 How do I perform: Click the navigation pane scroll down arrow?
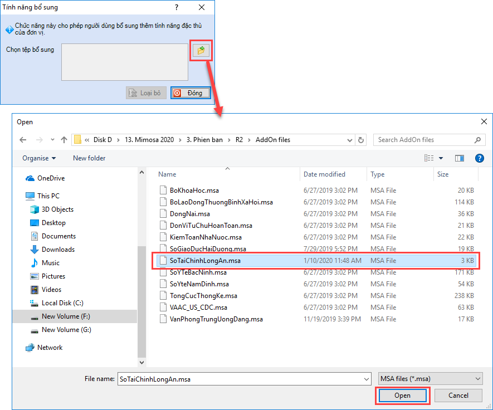(x=142, y=363)
